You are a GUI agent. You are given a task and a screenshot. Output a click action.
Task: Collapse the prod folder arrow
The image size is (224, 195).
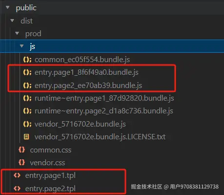(x=17, y=33)
